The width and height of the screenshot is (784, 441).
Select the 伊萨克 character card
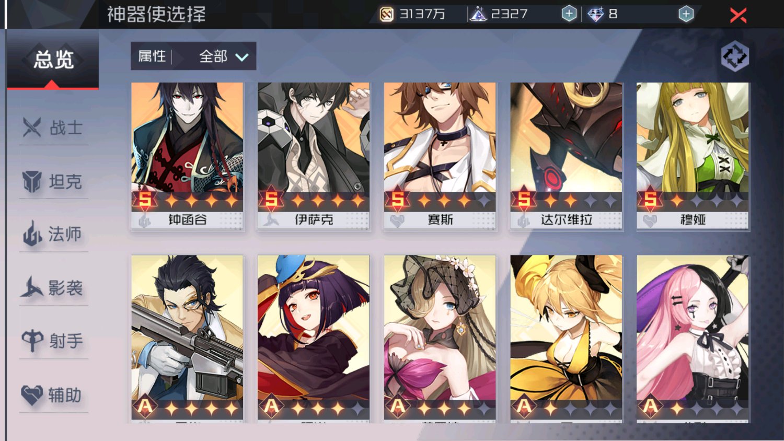[314, 156]
